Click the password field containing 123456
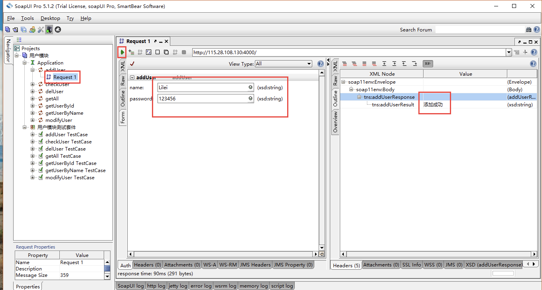542x290 pixels. [206, 98]
